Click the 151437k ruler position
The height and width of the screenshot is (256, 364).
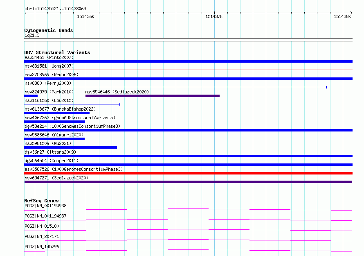coord(214,16)
